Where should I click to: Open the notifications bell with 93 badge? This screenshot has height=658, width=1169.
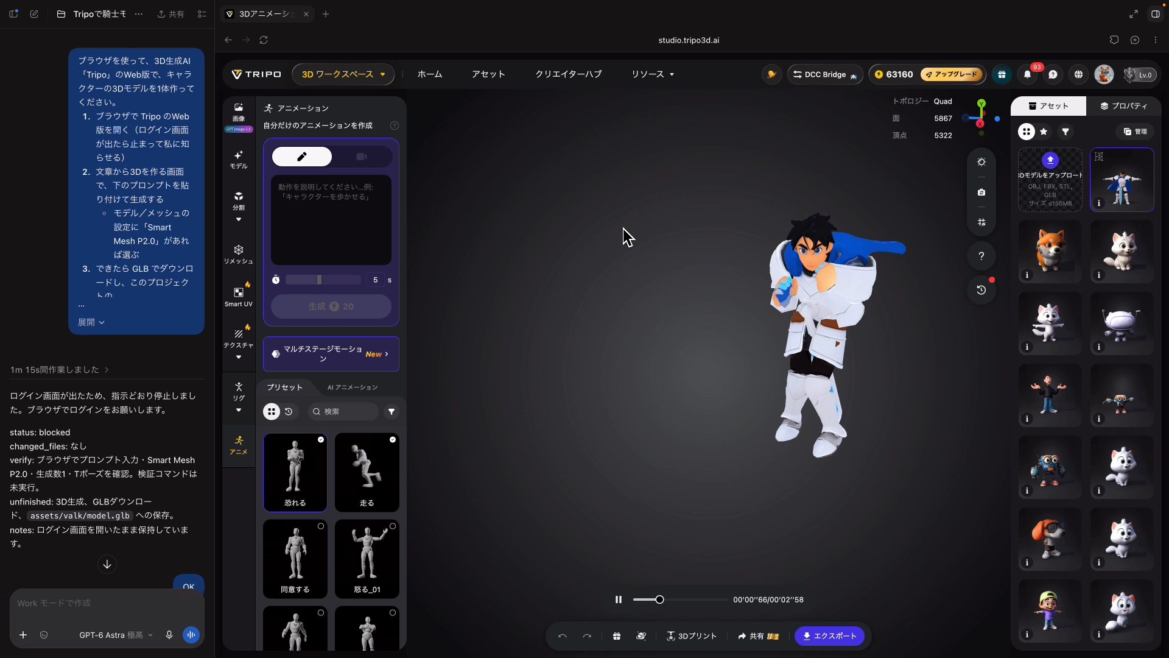[1028, 74]
